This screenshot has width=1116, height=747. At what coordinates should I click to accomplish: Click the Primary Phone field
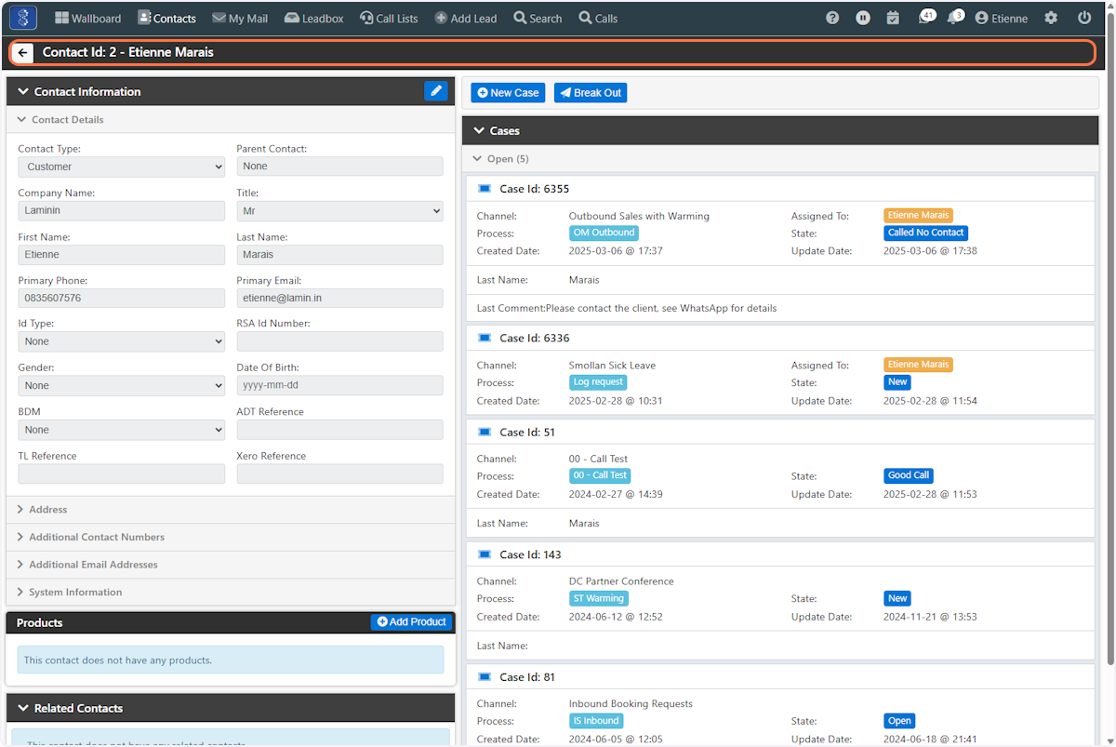point(122,298)
